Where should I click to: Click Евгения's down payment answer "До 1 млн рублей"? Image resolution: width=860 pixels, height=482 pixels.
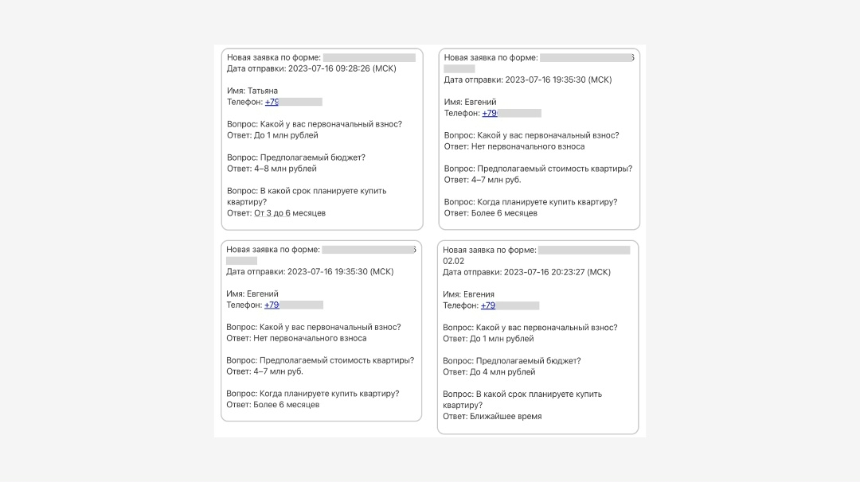pos(502,339)
